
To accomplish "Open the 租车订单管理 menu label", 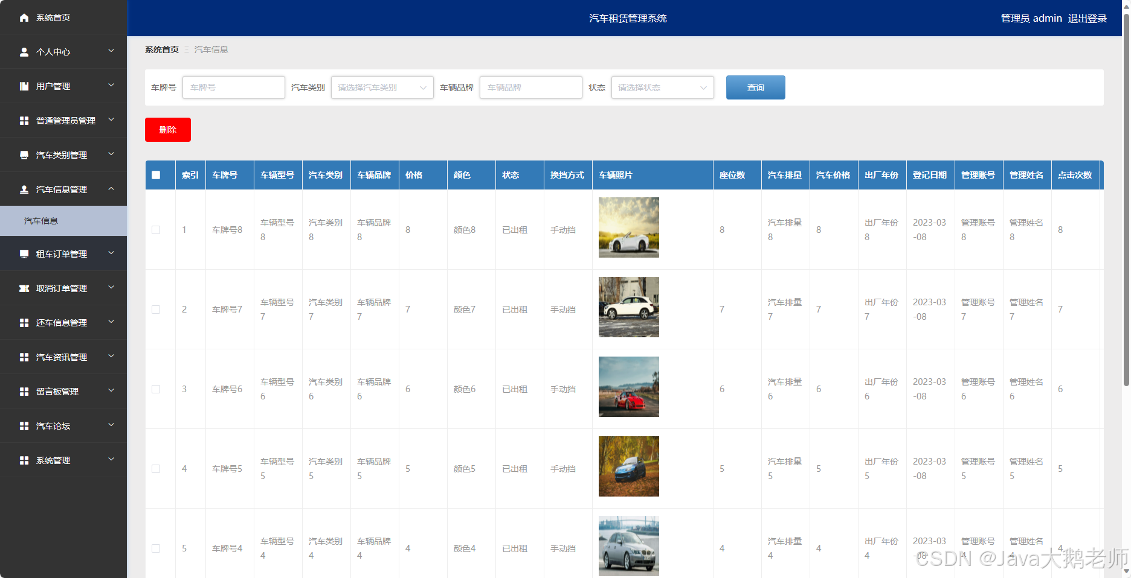I will (62, 254).
